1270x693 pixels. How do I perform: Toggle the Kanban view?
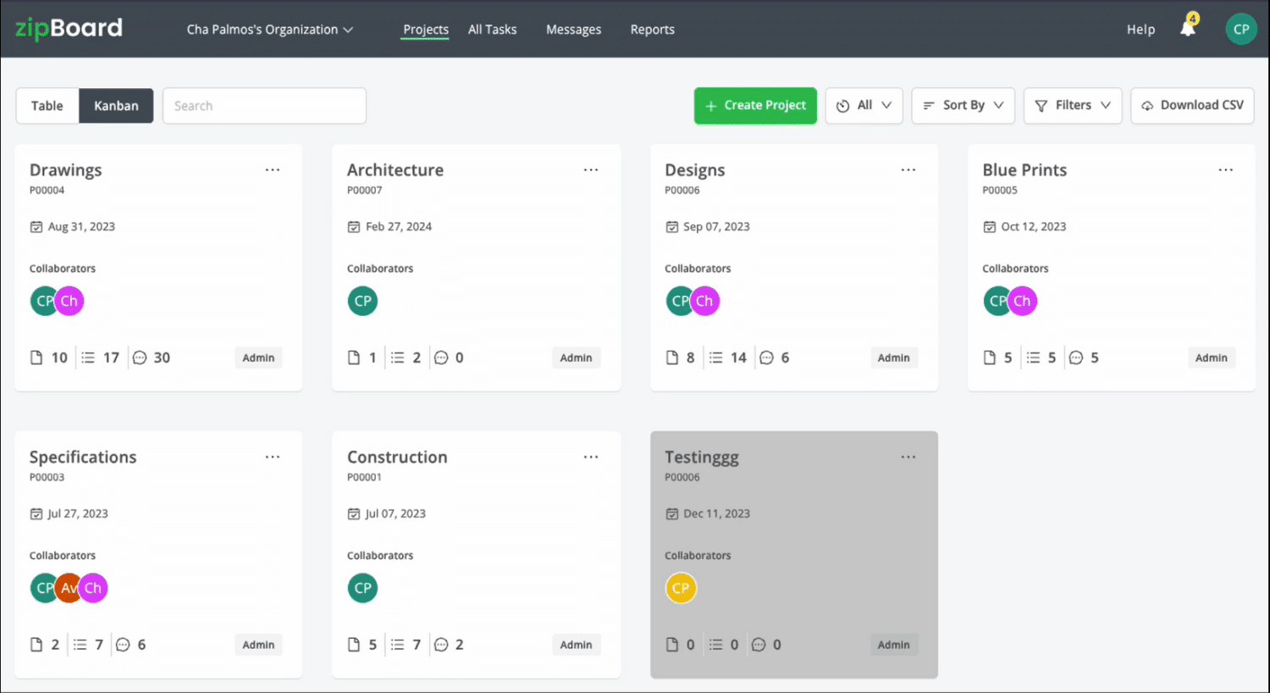(x=116, y=105)
